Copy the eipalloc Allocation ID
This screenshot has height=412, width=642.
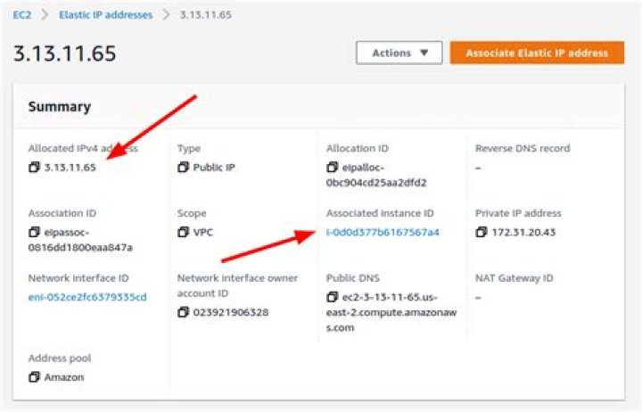(332, 167)
